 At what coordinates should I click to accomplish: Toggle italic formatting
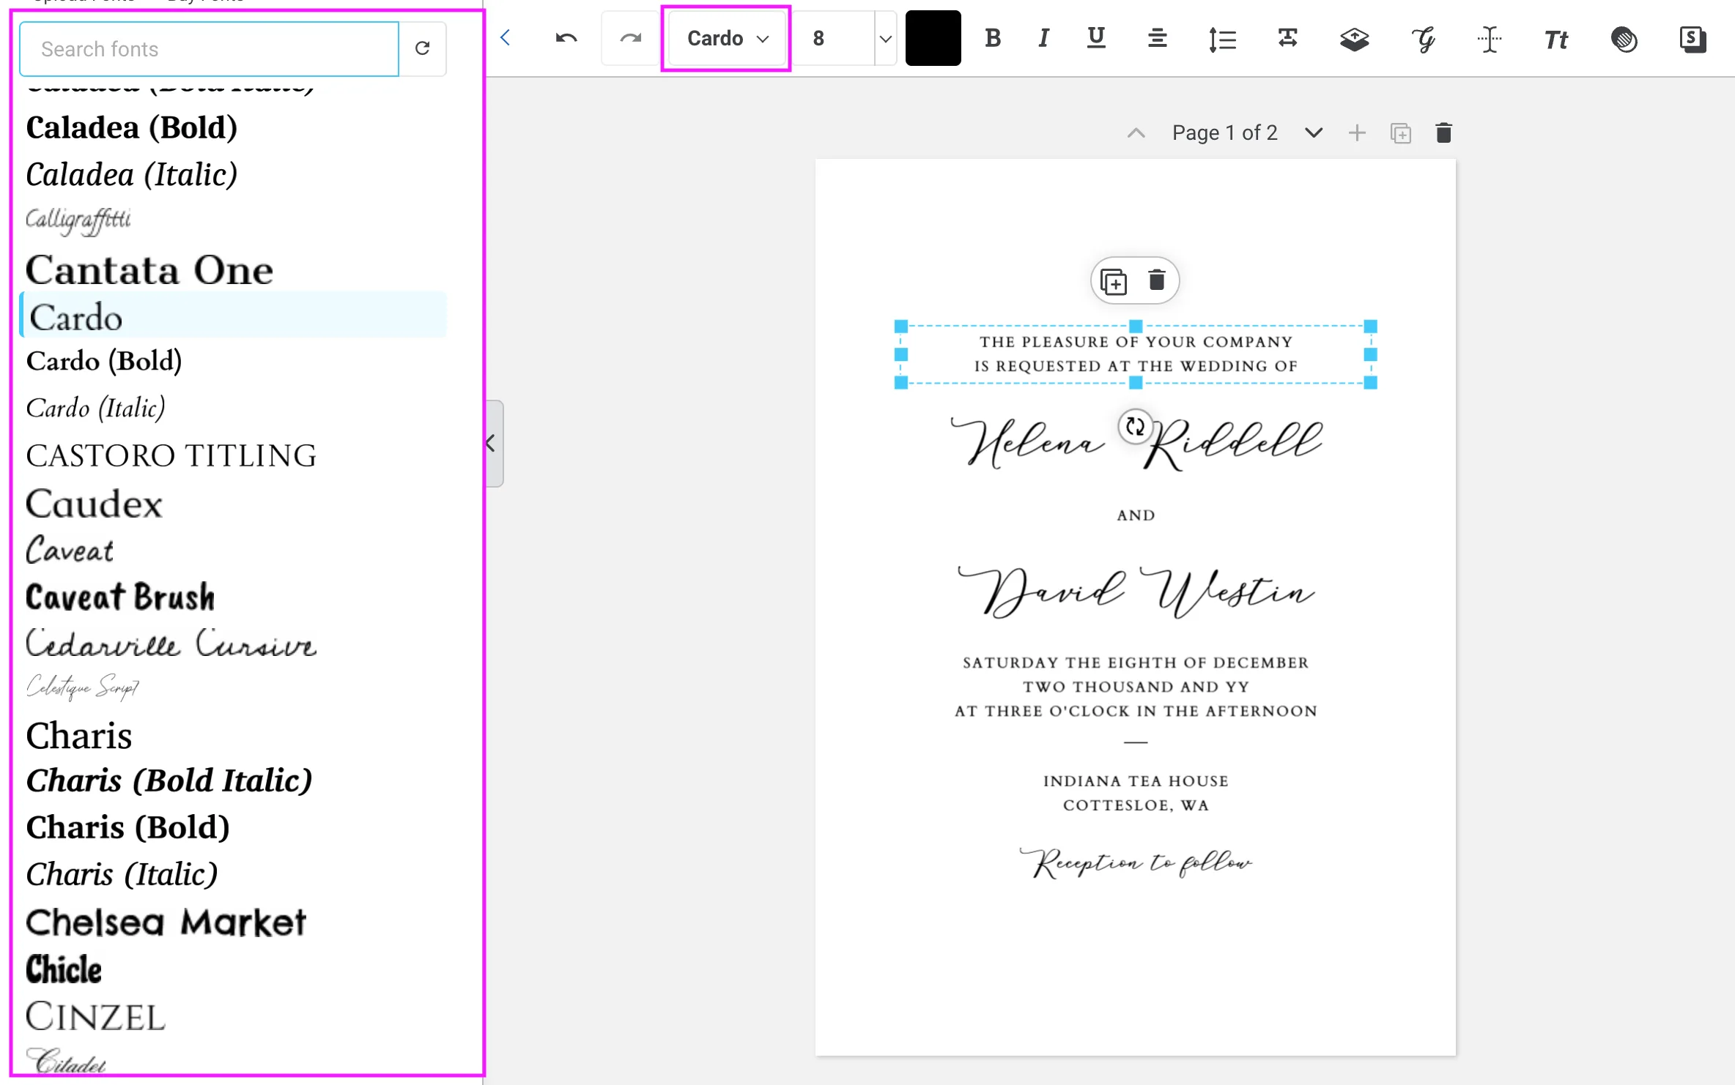click(1043, 38)
